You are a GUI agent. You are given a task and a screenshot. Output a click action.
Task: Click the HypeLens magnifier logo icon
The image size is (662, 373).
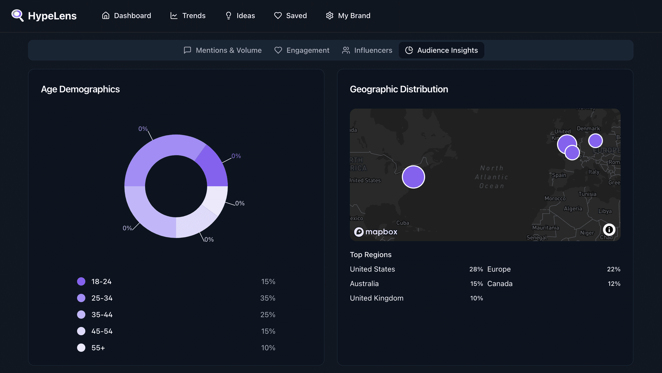tap(18, 16)
